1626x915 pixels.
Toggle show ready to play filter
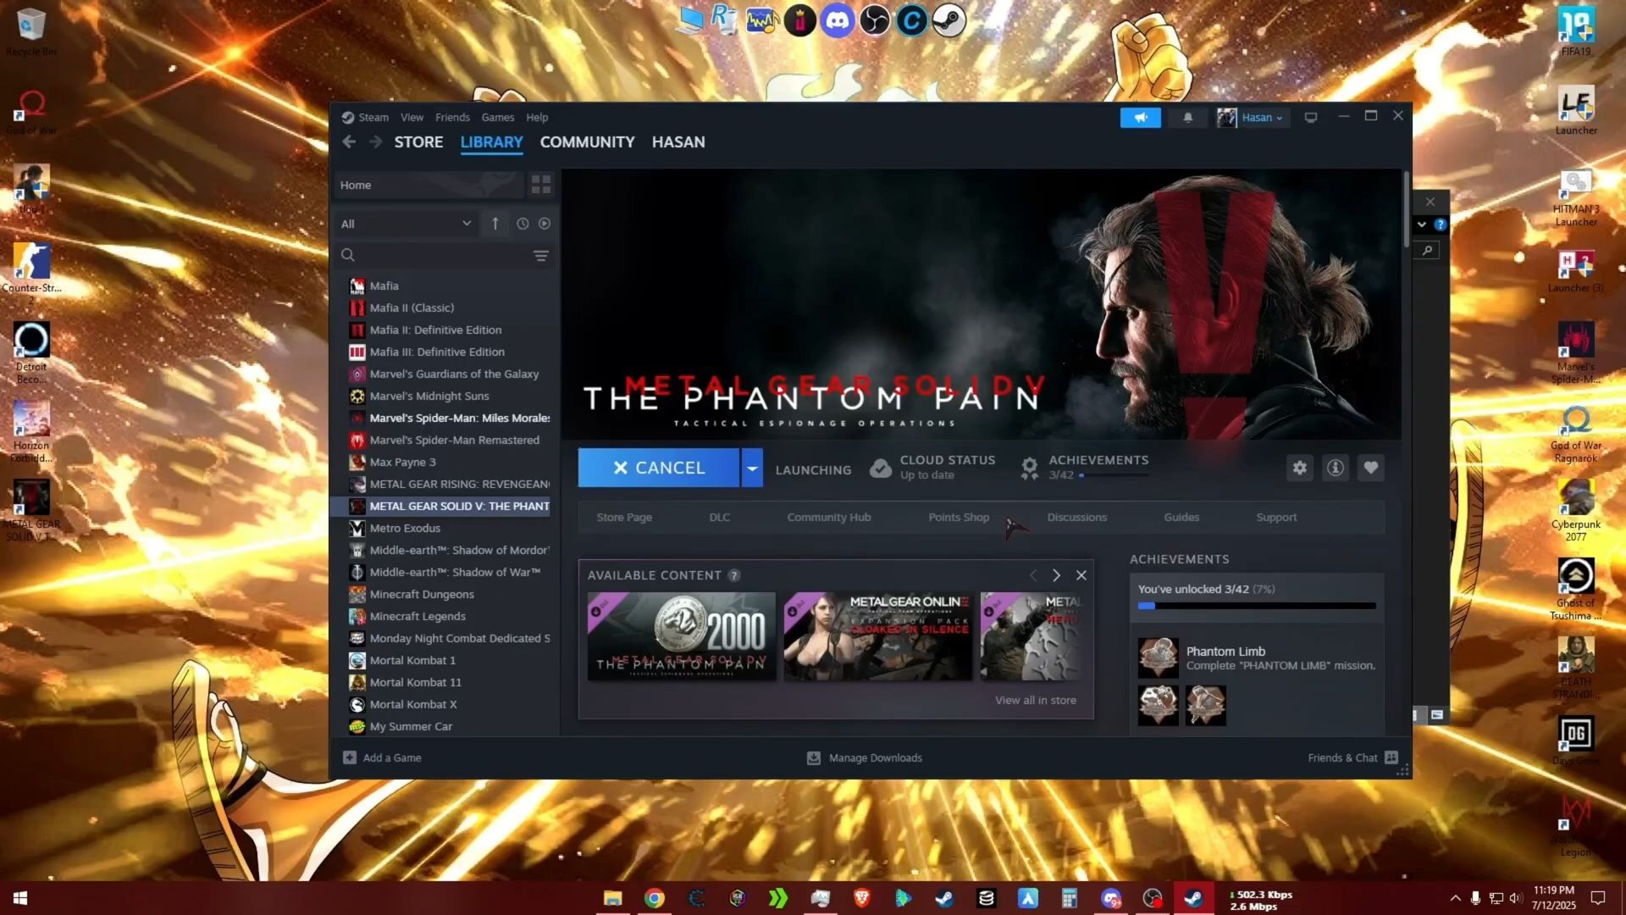tap(545, 224)
